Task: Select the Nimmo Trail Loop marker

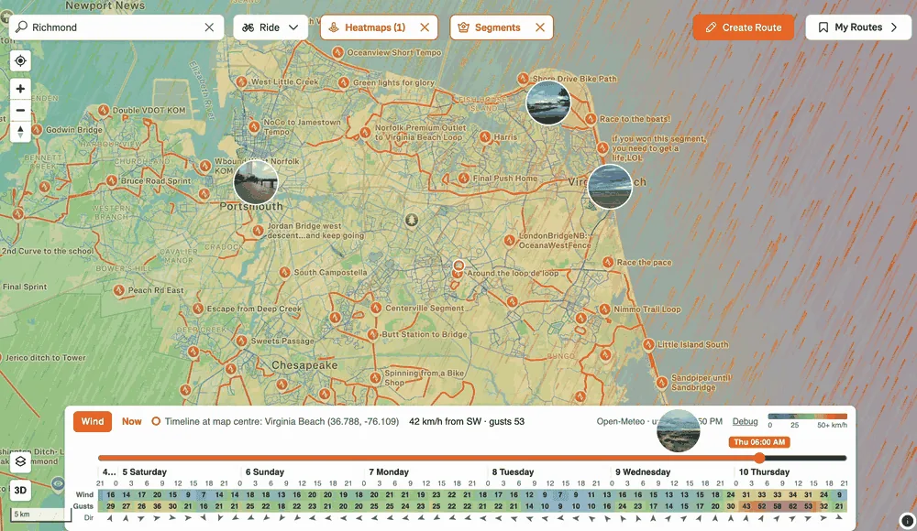Action: 604,309
